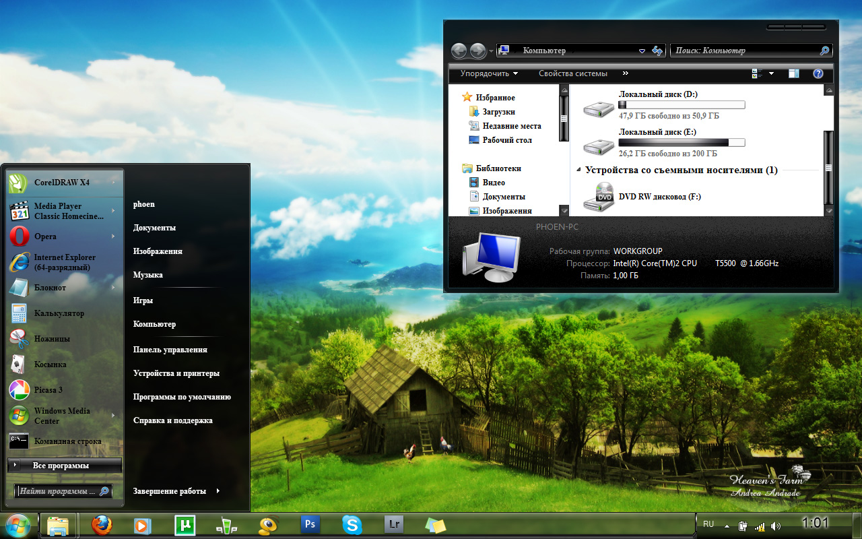Click the RU language indicator
This screenshot has height=539, width=862.
pos(708,524)
